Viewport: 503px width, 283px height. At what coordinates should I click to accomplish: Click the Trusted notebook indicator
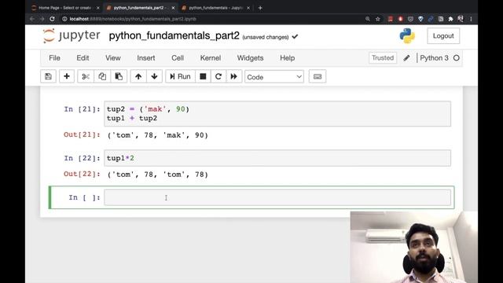383,57
